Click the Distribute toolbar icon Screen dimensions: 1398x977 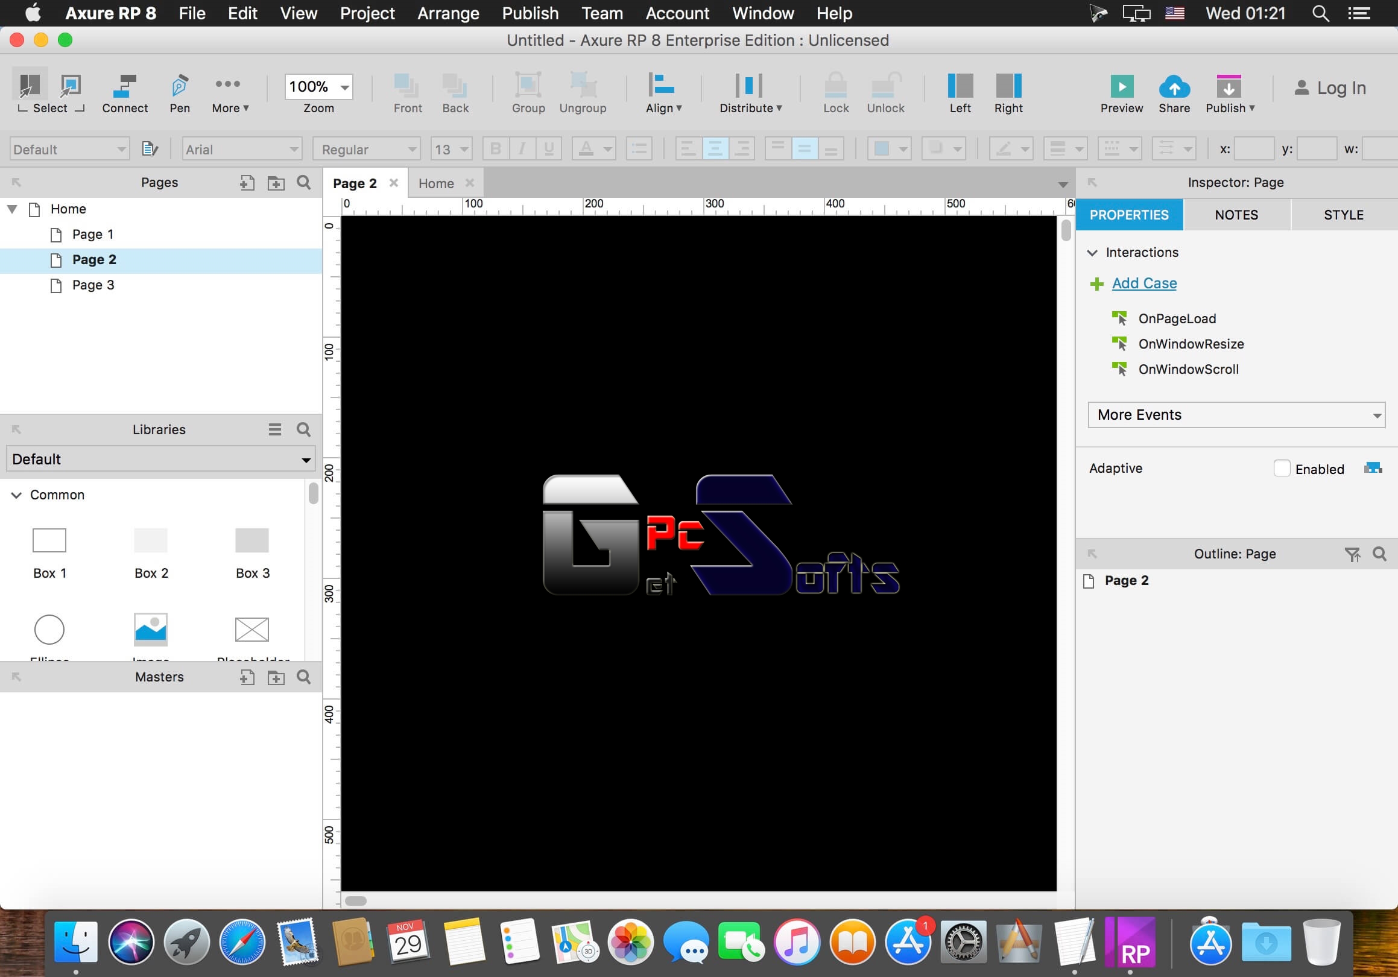tap(749, 85)
